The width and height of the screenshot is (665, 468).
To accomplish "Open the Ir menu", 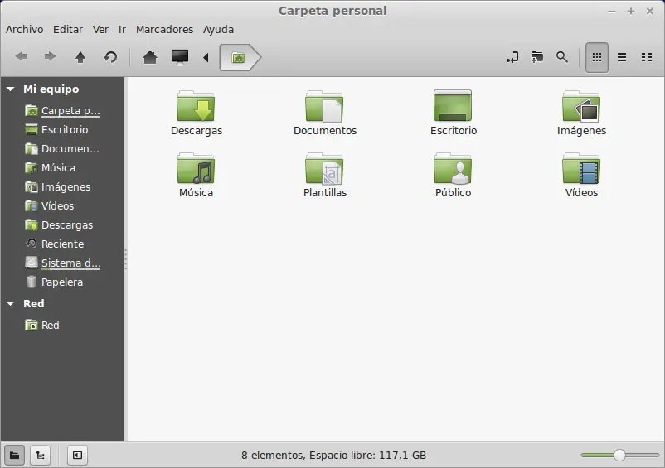I will coord(122,29).
